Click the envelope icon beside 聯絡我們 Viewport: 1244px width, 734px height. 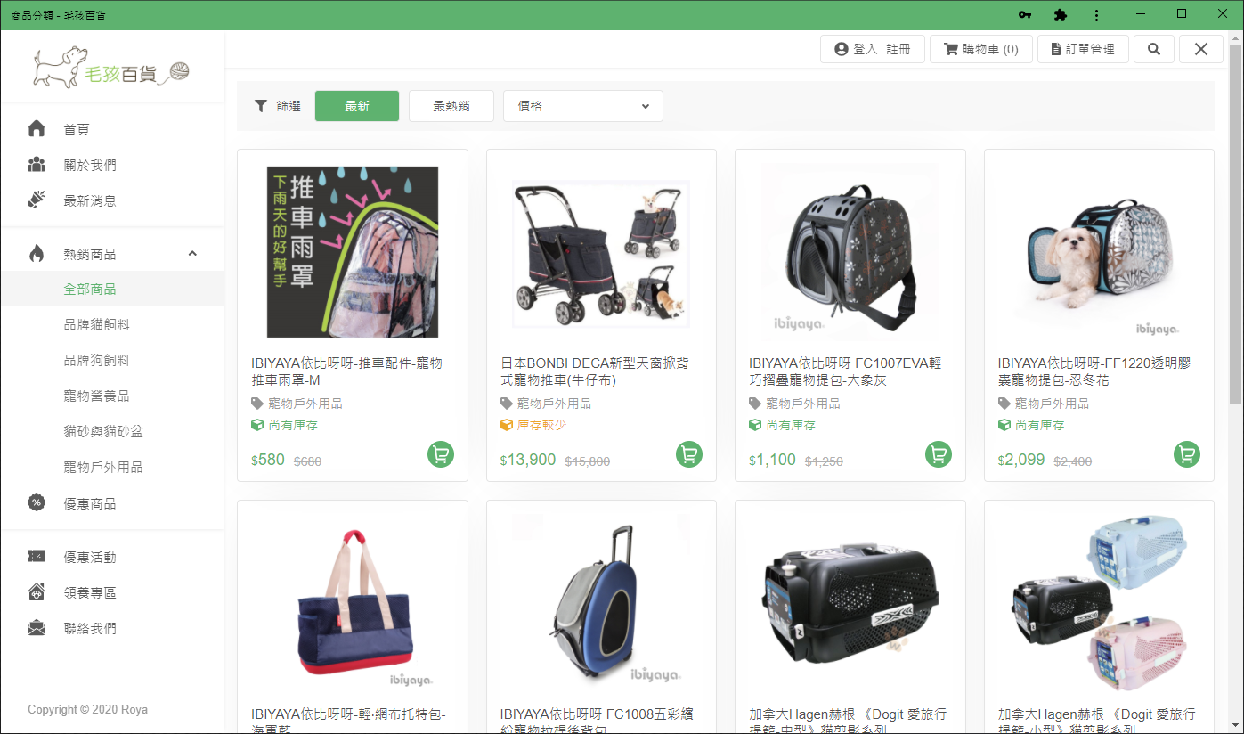(37, 628)
